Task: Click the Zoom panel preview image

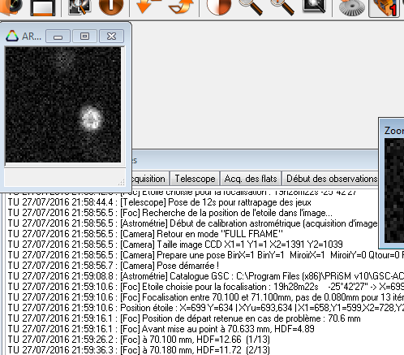Action: 394,191
